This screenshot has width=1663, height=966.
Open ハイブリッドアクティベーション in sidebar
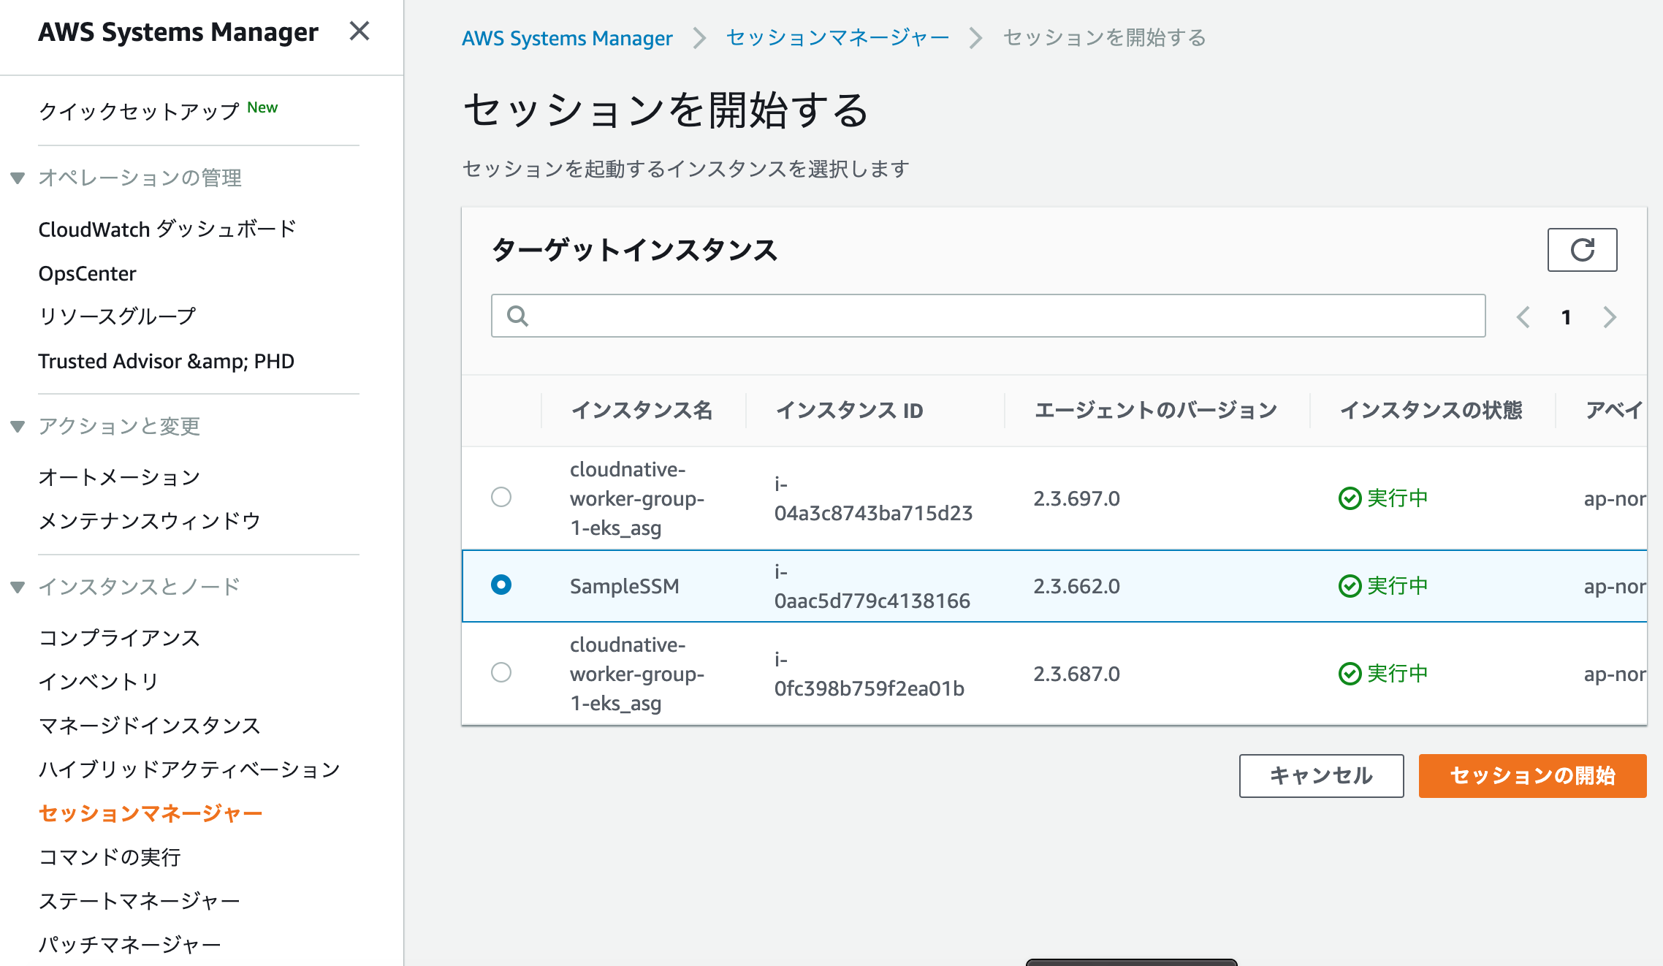(190, 769)
